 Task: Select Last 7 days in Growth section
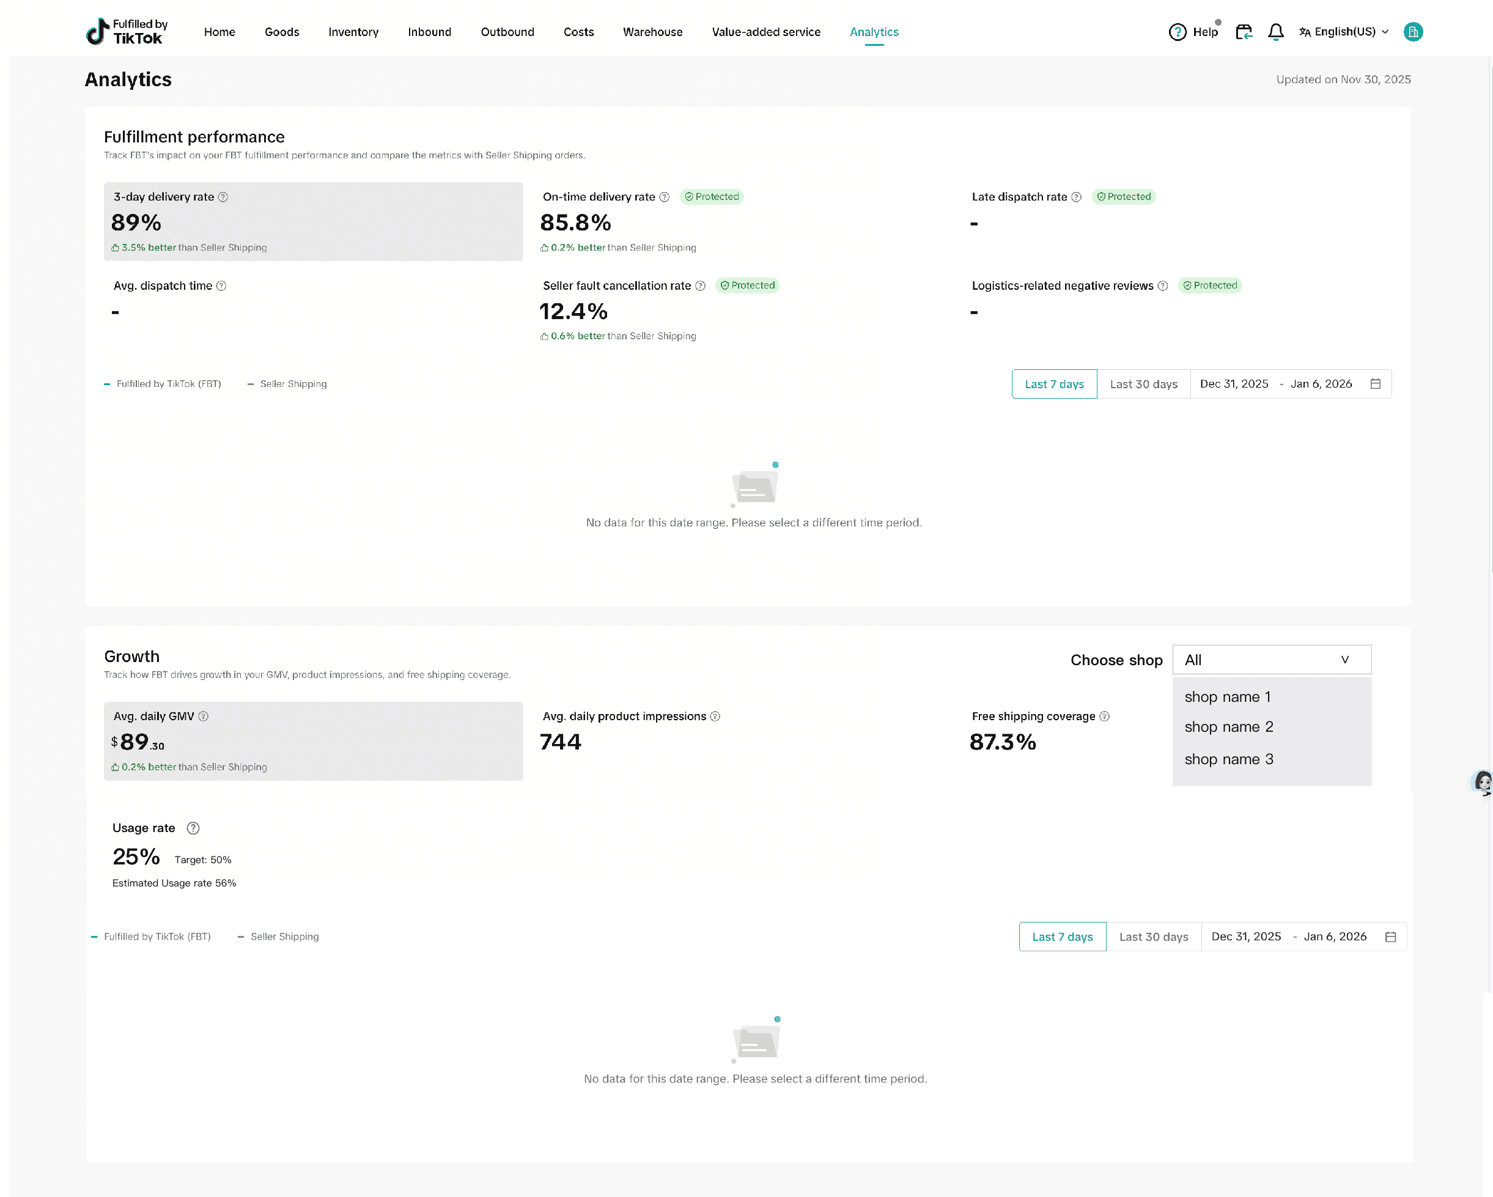(x=1062, y=937)
